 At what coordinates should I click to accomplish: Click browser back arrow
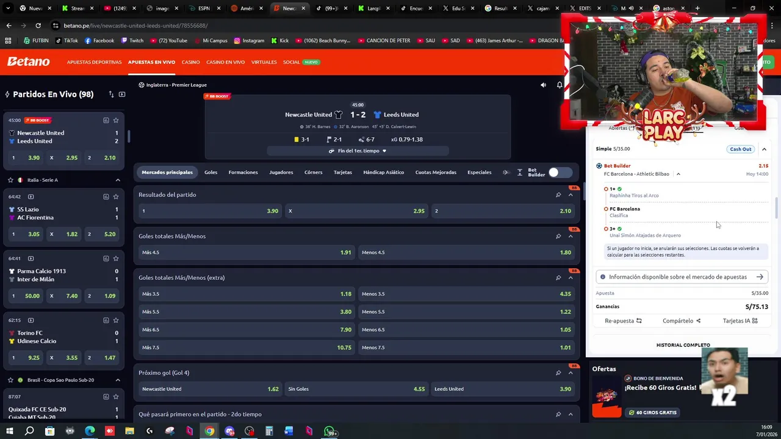[9, 26]
